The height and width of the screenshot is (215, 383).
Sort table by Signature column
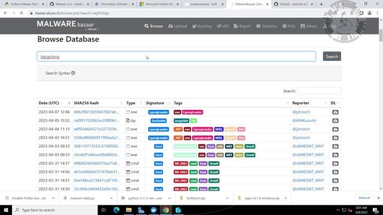[158, 103]
